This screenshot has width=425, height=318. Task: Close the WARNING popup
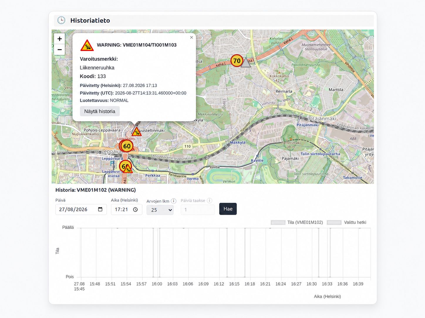point(191,37)
